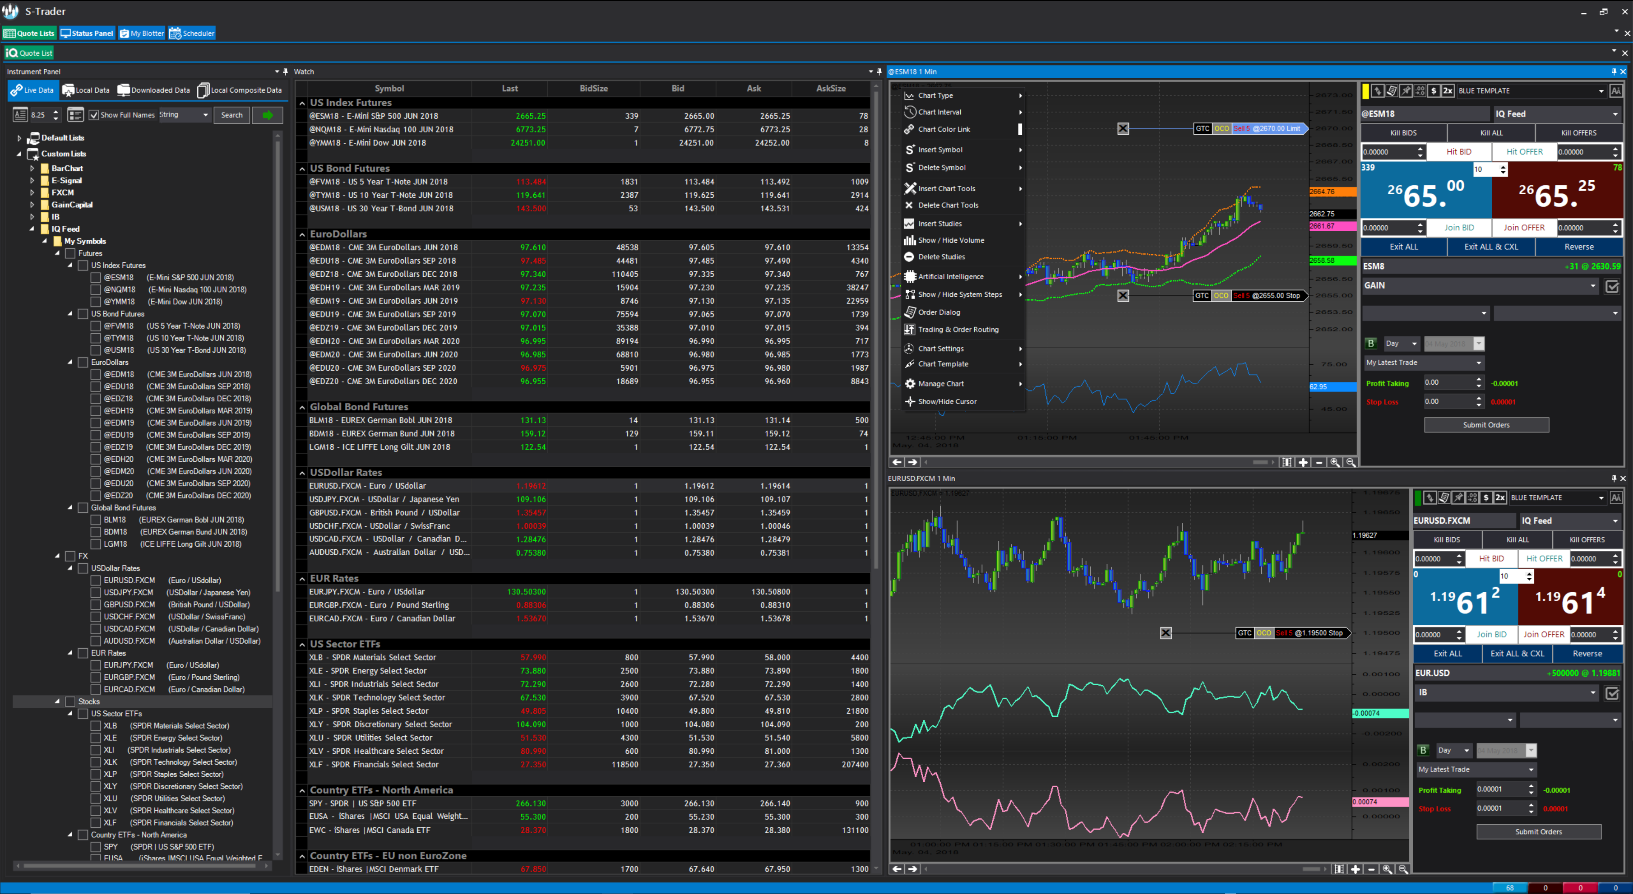Cancel the Sell 5 @2655.00 Stop order X
The image size is (1633, 894).
pos(1123,295)
